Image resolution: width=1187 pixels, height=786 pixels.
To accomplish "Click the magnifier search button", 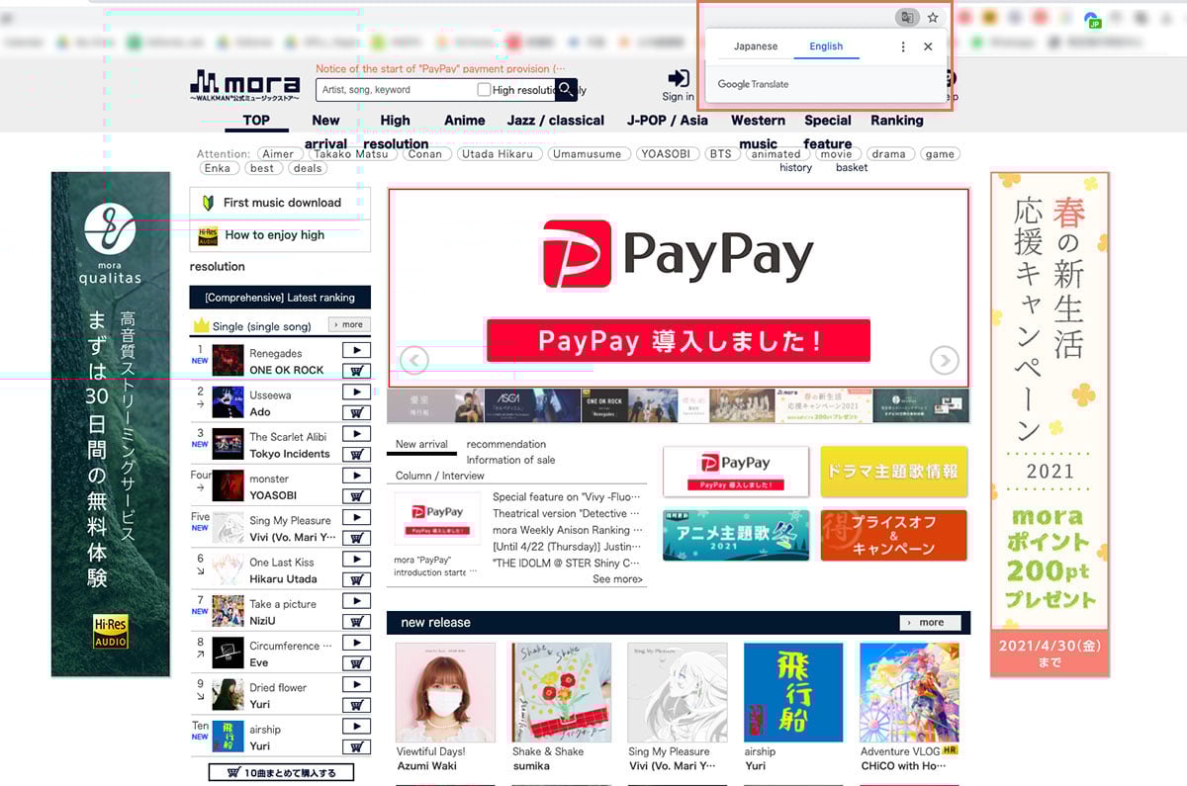I will [x=566, y=90].
